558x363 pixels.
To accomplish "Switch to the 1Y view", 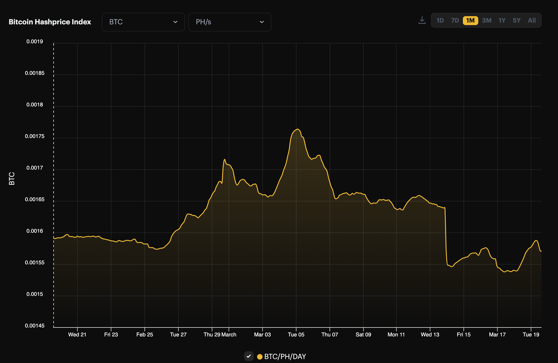I will 502,20.
